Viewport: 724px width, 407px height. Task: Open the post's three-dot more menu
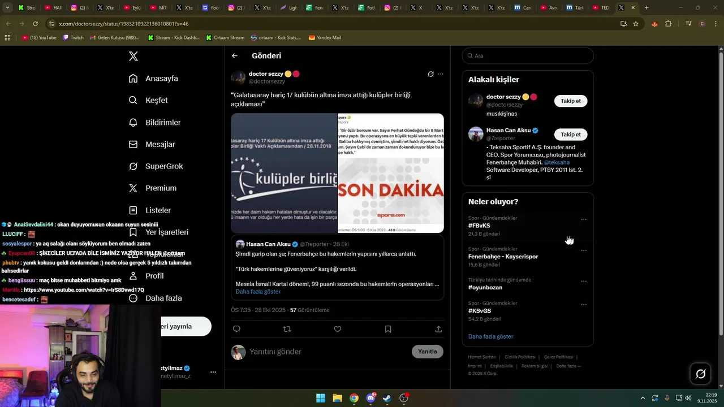point(441,74)
